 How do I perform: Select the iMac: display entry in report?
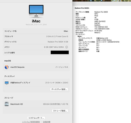pyautogui.click(x=80, y=36)
